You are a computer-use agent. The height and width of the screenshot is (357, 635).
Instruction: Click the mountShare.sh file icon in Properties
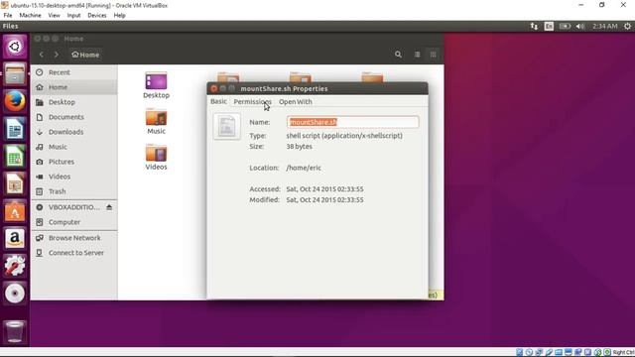(227, 127)
